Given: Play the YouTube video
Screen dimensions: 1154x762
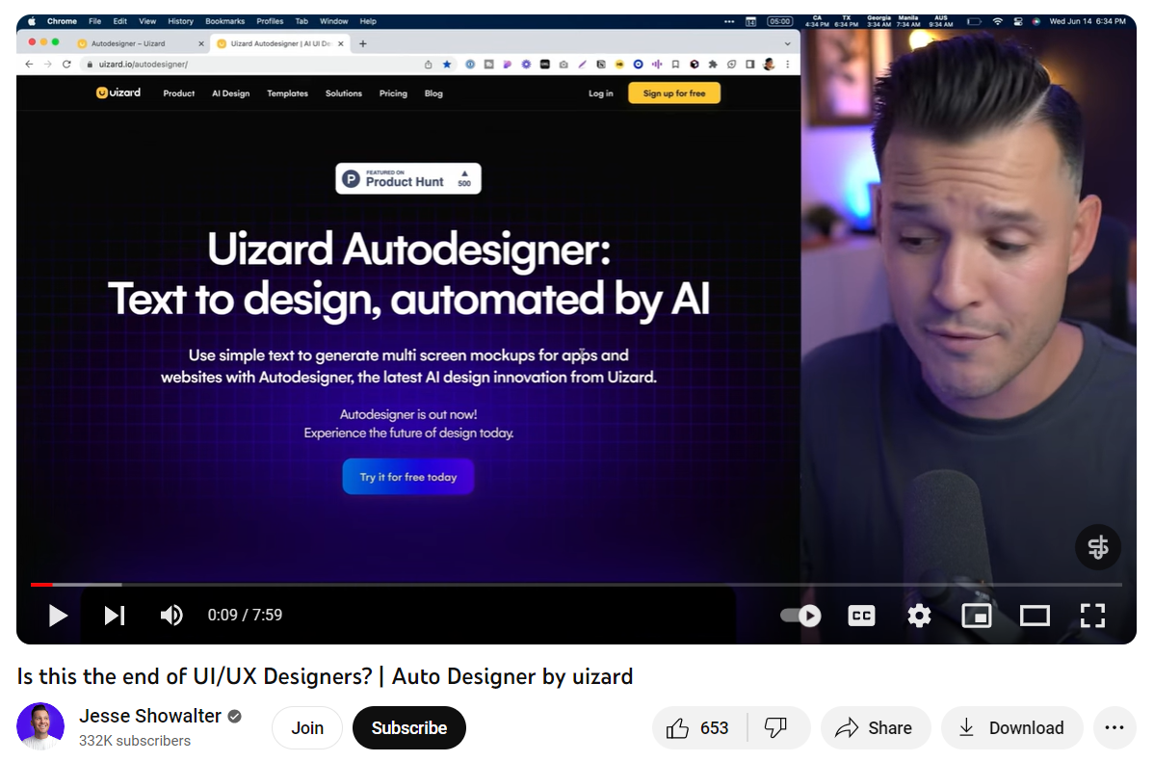Looking at the screenshot, I should point(58,616).
